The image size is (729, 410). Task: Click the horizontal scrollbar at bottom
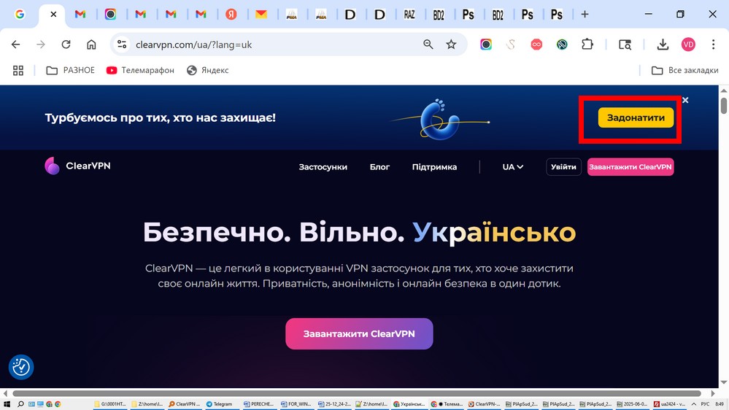point(357,393)
